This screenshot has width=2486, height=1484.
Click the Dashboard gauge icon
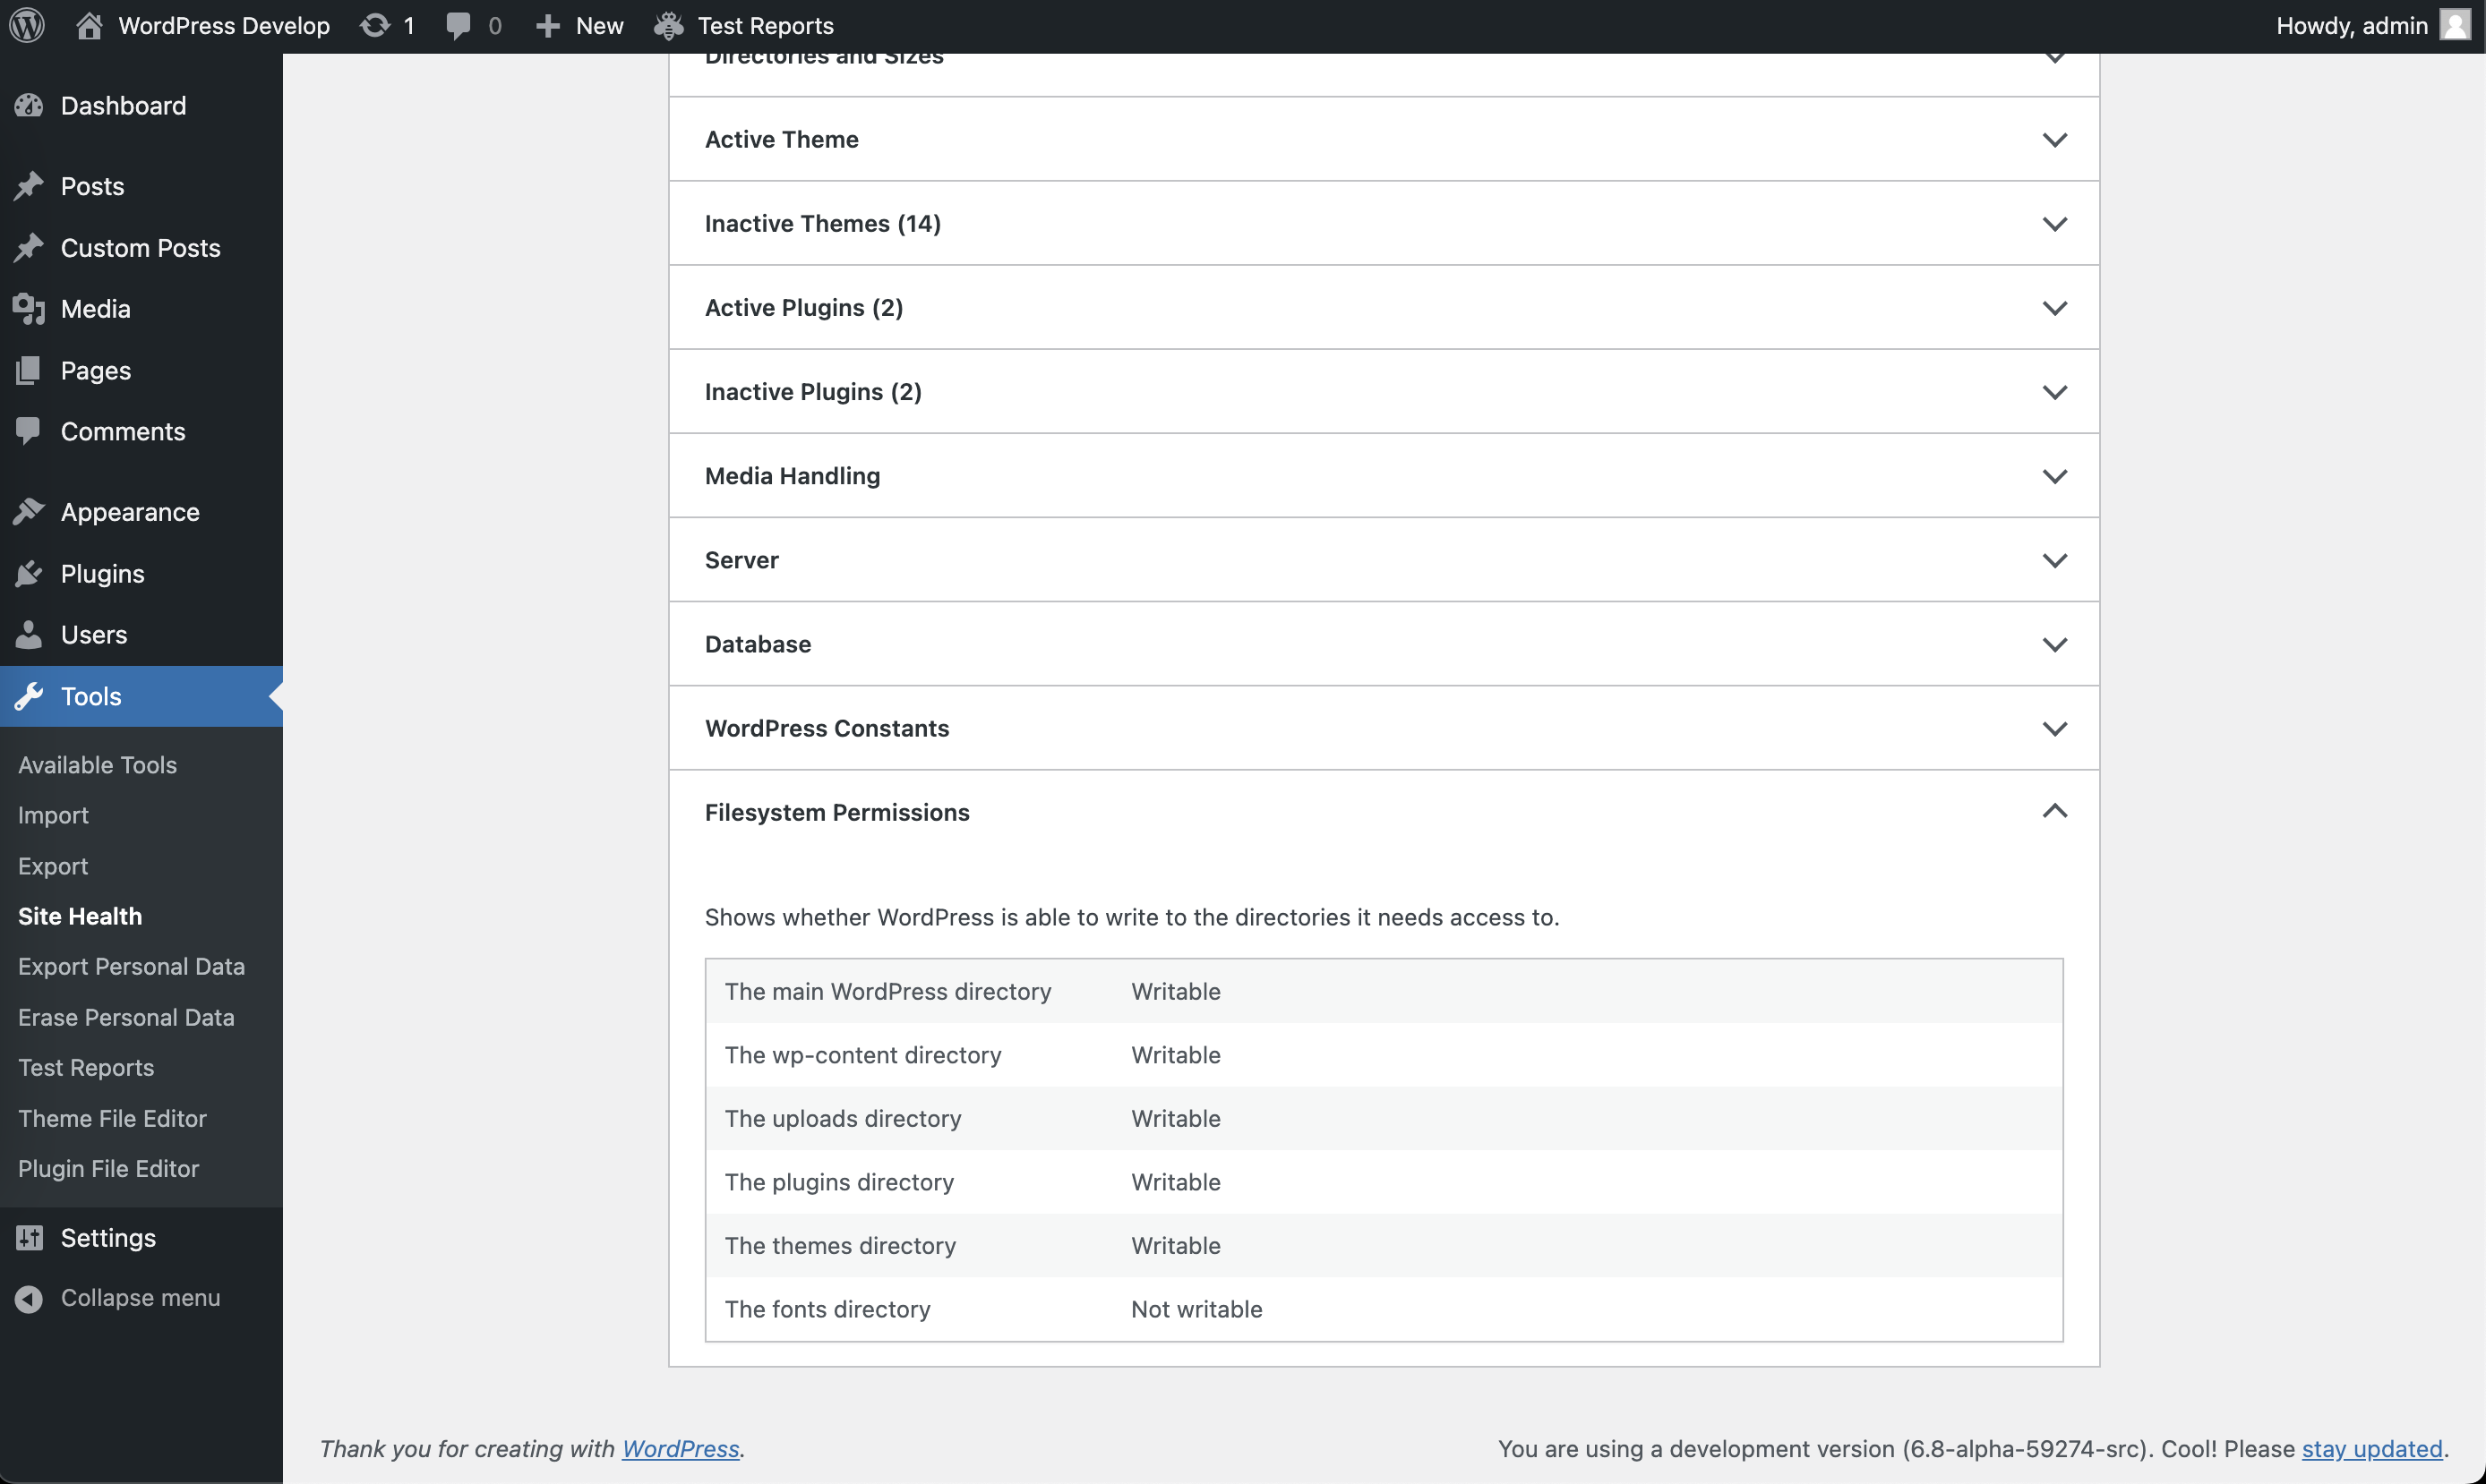coord(29,105)
